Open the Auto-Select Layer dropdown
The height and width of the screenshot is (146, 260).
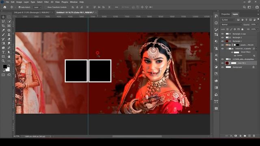click(37, 7)
